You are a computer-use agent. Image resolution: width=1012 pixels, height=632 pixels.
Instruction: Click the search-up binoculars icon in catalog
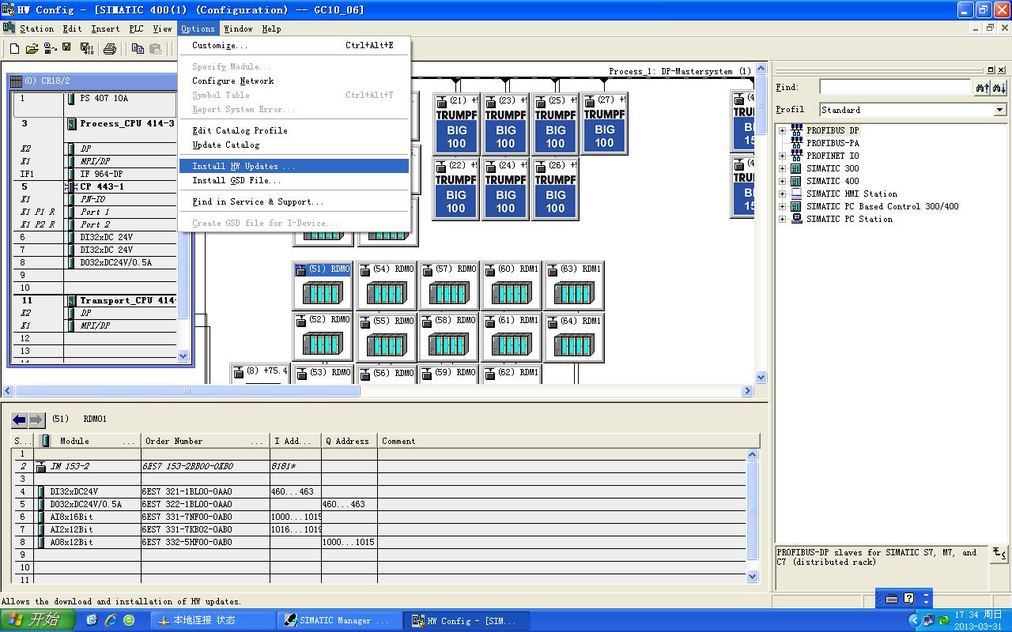click(x=982, y=88)
